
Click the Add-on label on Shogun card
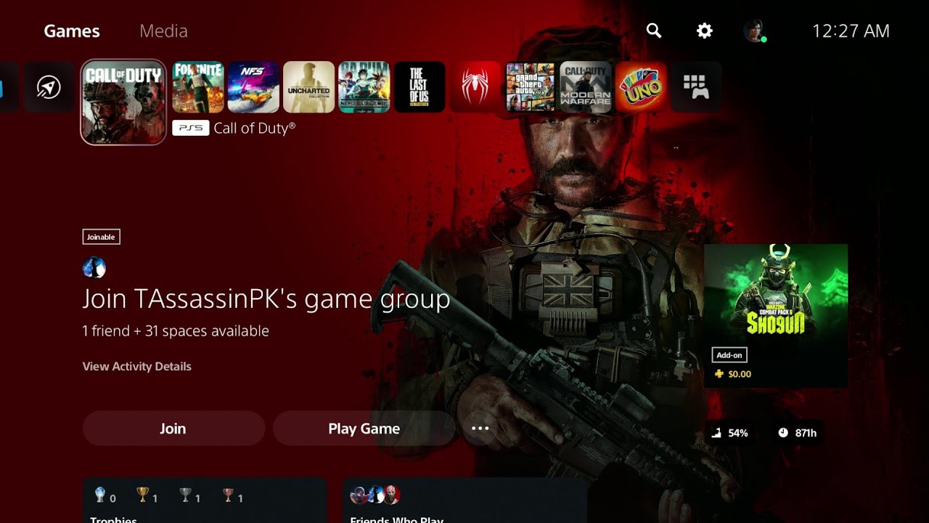(729, 355)
